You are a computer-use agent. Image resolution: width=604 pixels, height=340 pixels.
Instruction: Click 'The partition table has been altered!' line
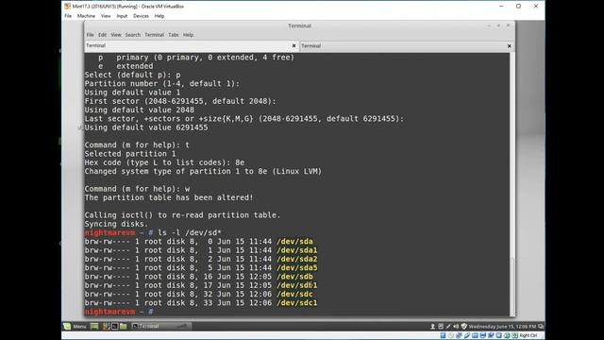[x=169, y=197]
